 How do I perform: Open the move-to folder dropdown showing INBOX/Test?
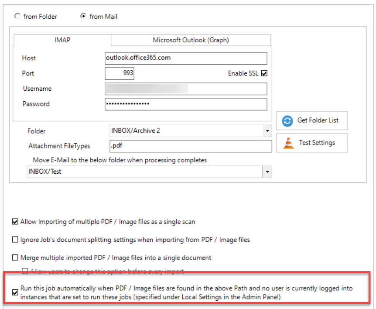click(x=267, y=172)
